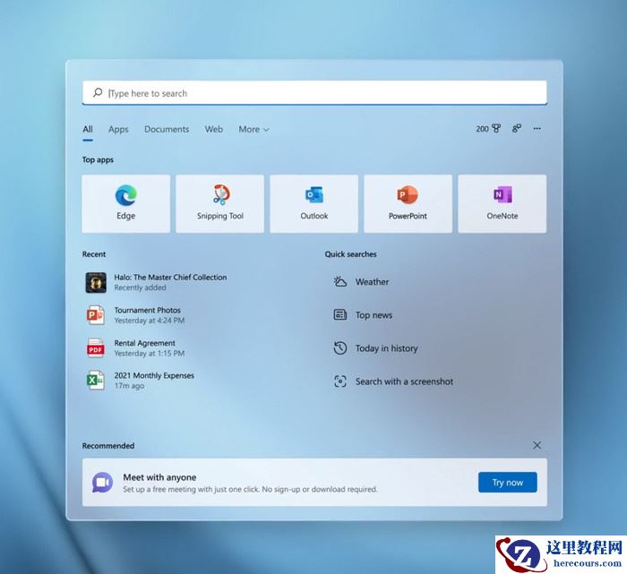Select the All tab
Screen dimensions: 627x574
(88, 129)
